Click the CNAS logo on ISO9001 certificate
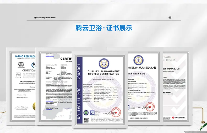Viewport: 207px width, 133px height. 92,113
